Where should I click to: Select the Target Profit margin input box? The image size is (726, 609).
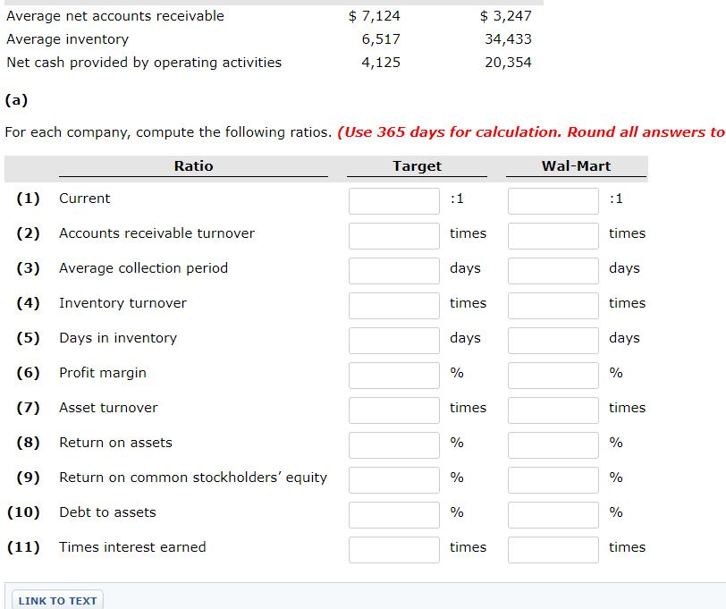point(393,375)
